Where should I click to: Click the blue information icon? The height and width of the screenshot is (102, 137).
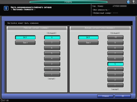6,8
